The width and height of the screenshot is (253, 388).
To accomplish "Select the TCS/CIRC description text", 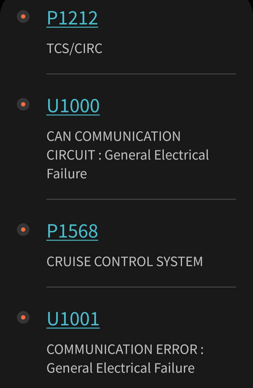I will click(x=74, y=48).
